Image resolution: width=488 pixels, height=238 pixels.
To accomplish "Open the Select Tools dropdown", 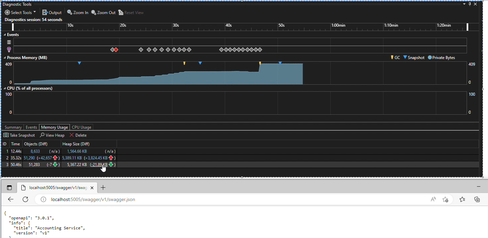I will pos(35,12).
